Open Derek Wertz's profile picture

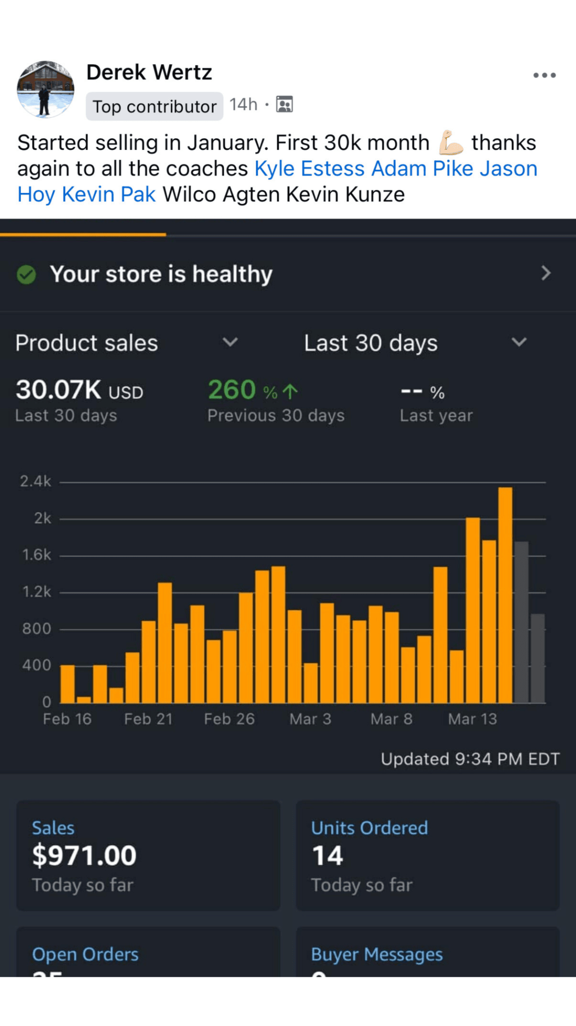(46, 90)
